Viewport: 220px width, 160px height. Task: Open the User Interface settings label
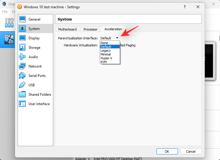click(x=39, y=104)
